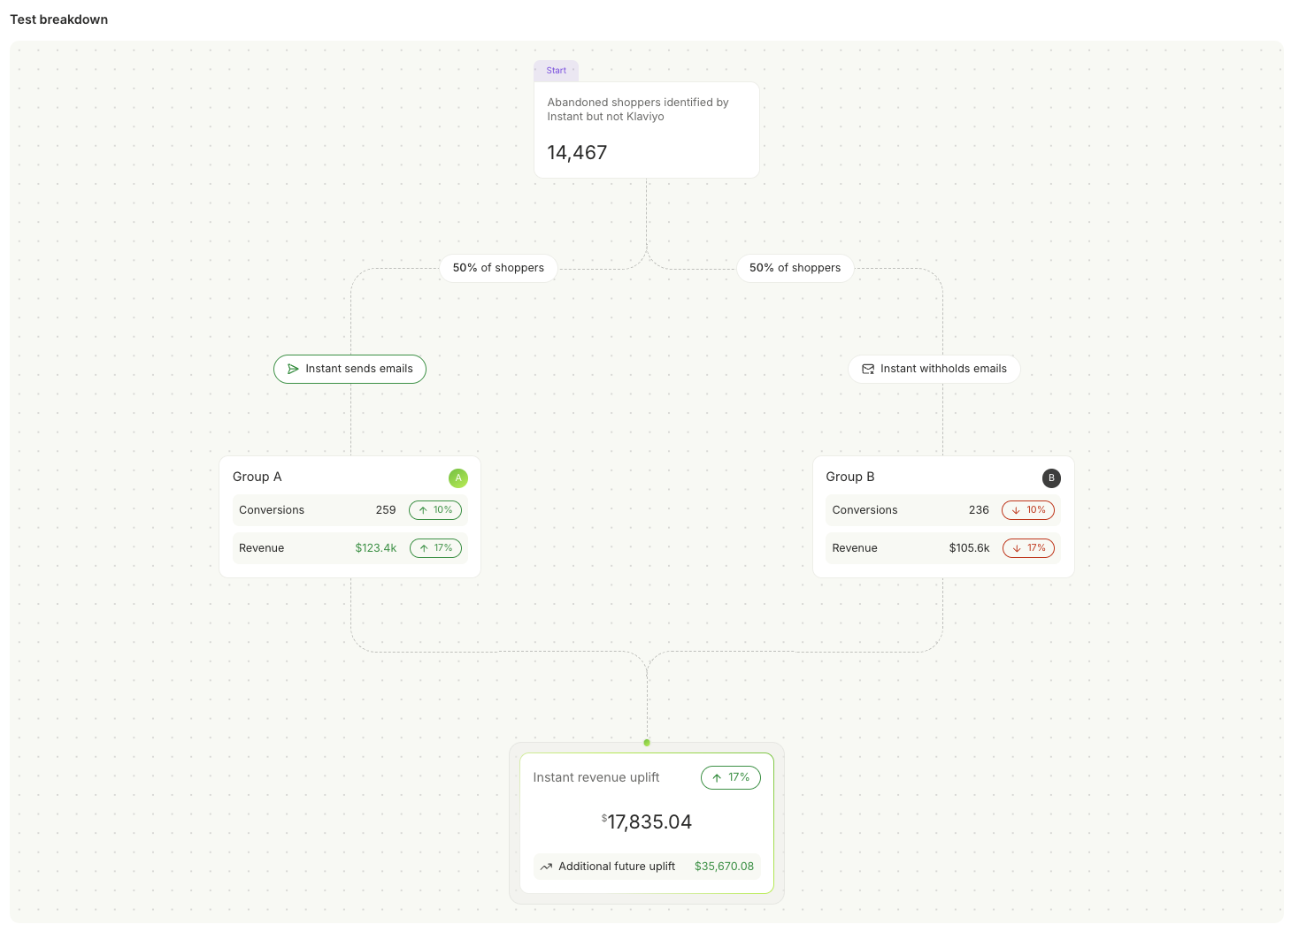
Task: Click the dark Group B circle badge
Action: (x=1051, y=478)
